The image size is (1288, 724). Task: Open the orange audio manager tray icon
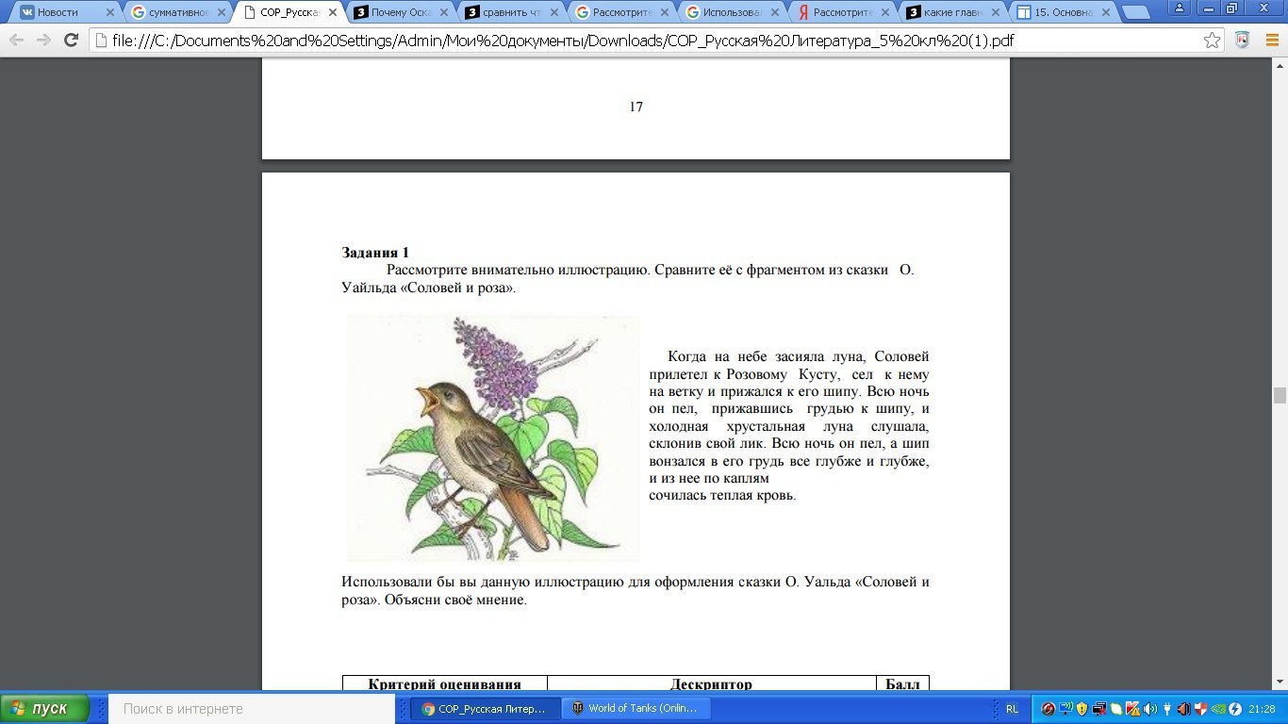pos(1183,709)
